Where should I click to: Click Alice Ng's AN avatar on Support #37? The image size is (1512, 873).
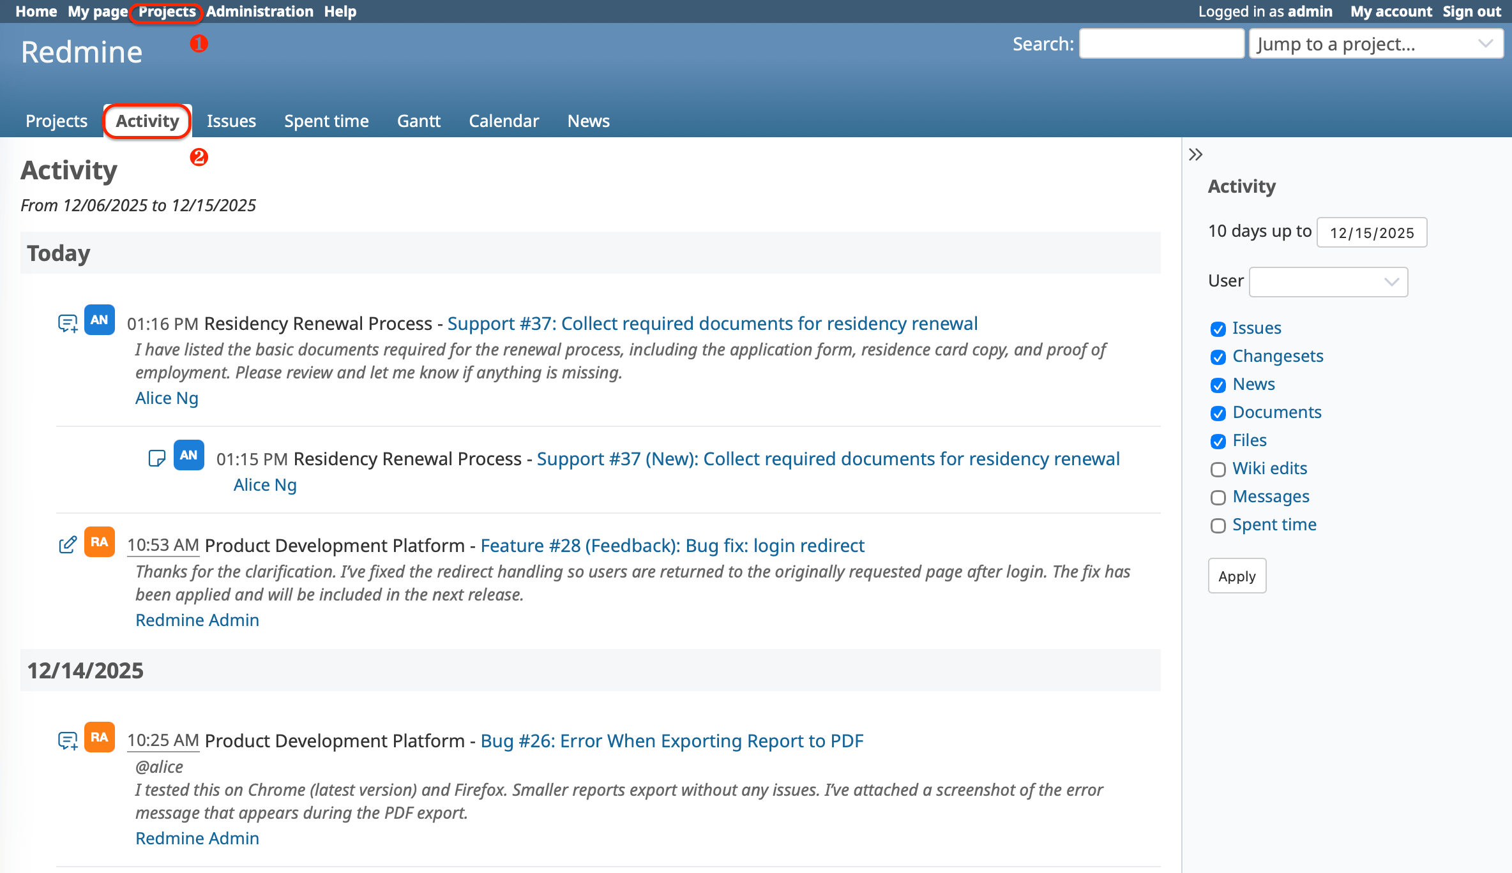click(x=100, y=320)
